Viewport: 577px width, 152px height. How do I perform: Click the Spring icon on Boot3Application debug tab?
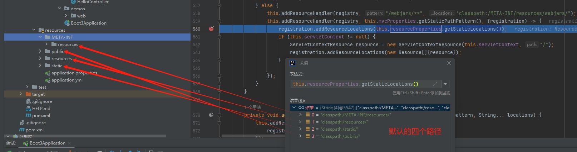click(25, 143)
